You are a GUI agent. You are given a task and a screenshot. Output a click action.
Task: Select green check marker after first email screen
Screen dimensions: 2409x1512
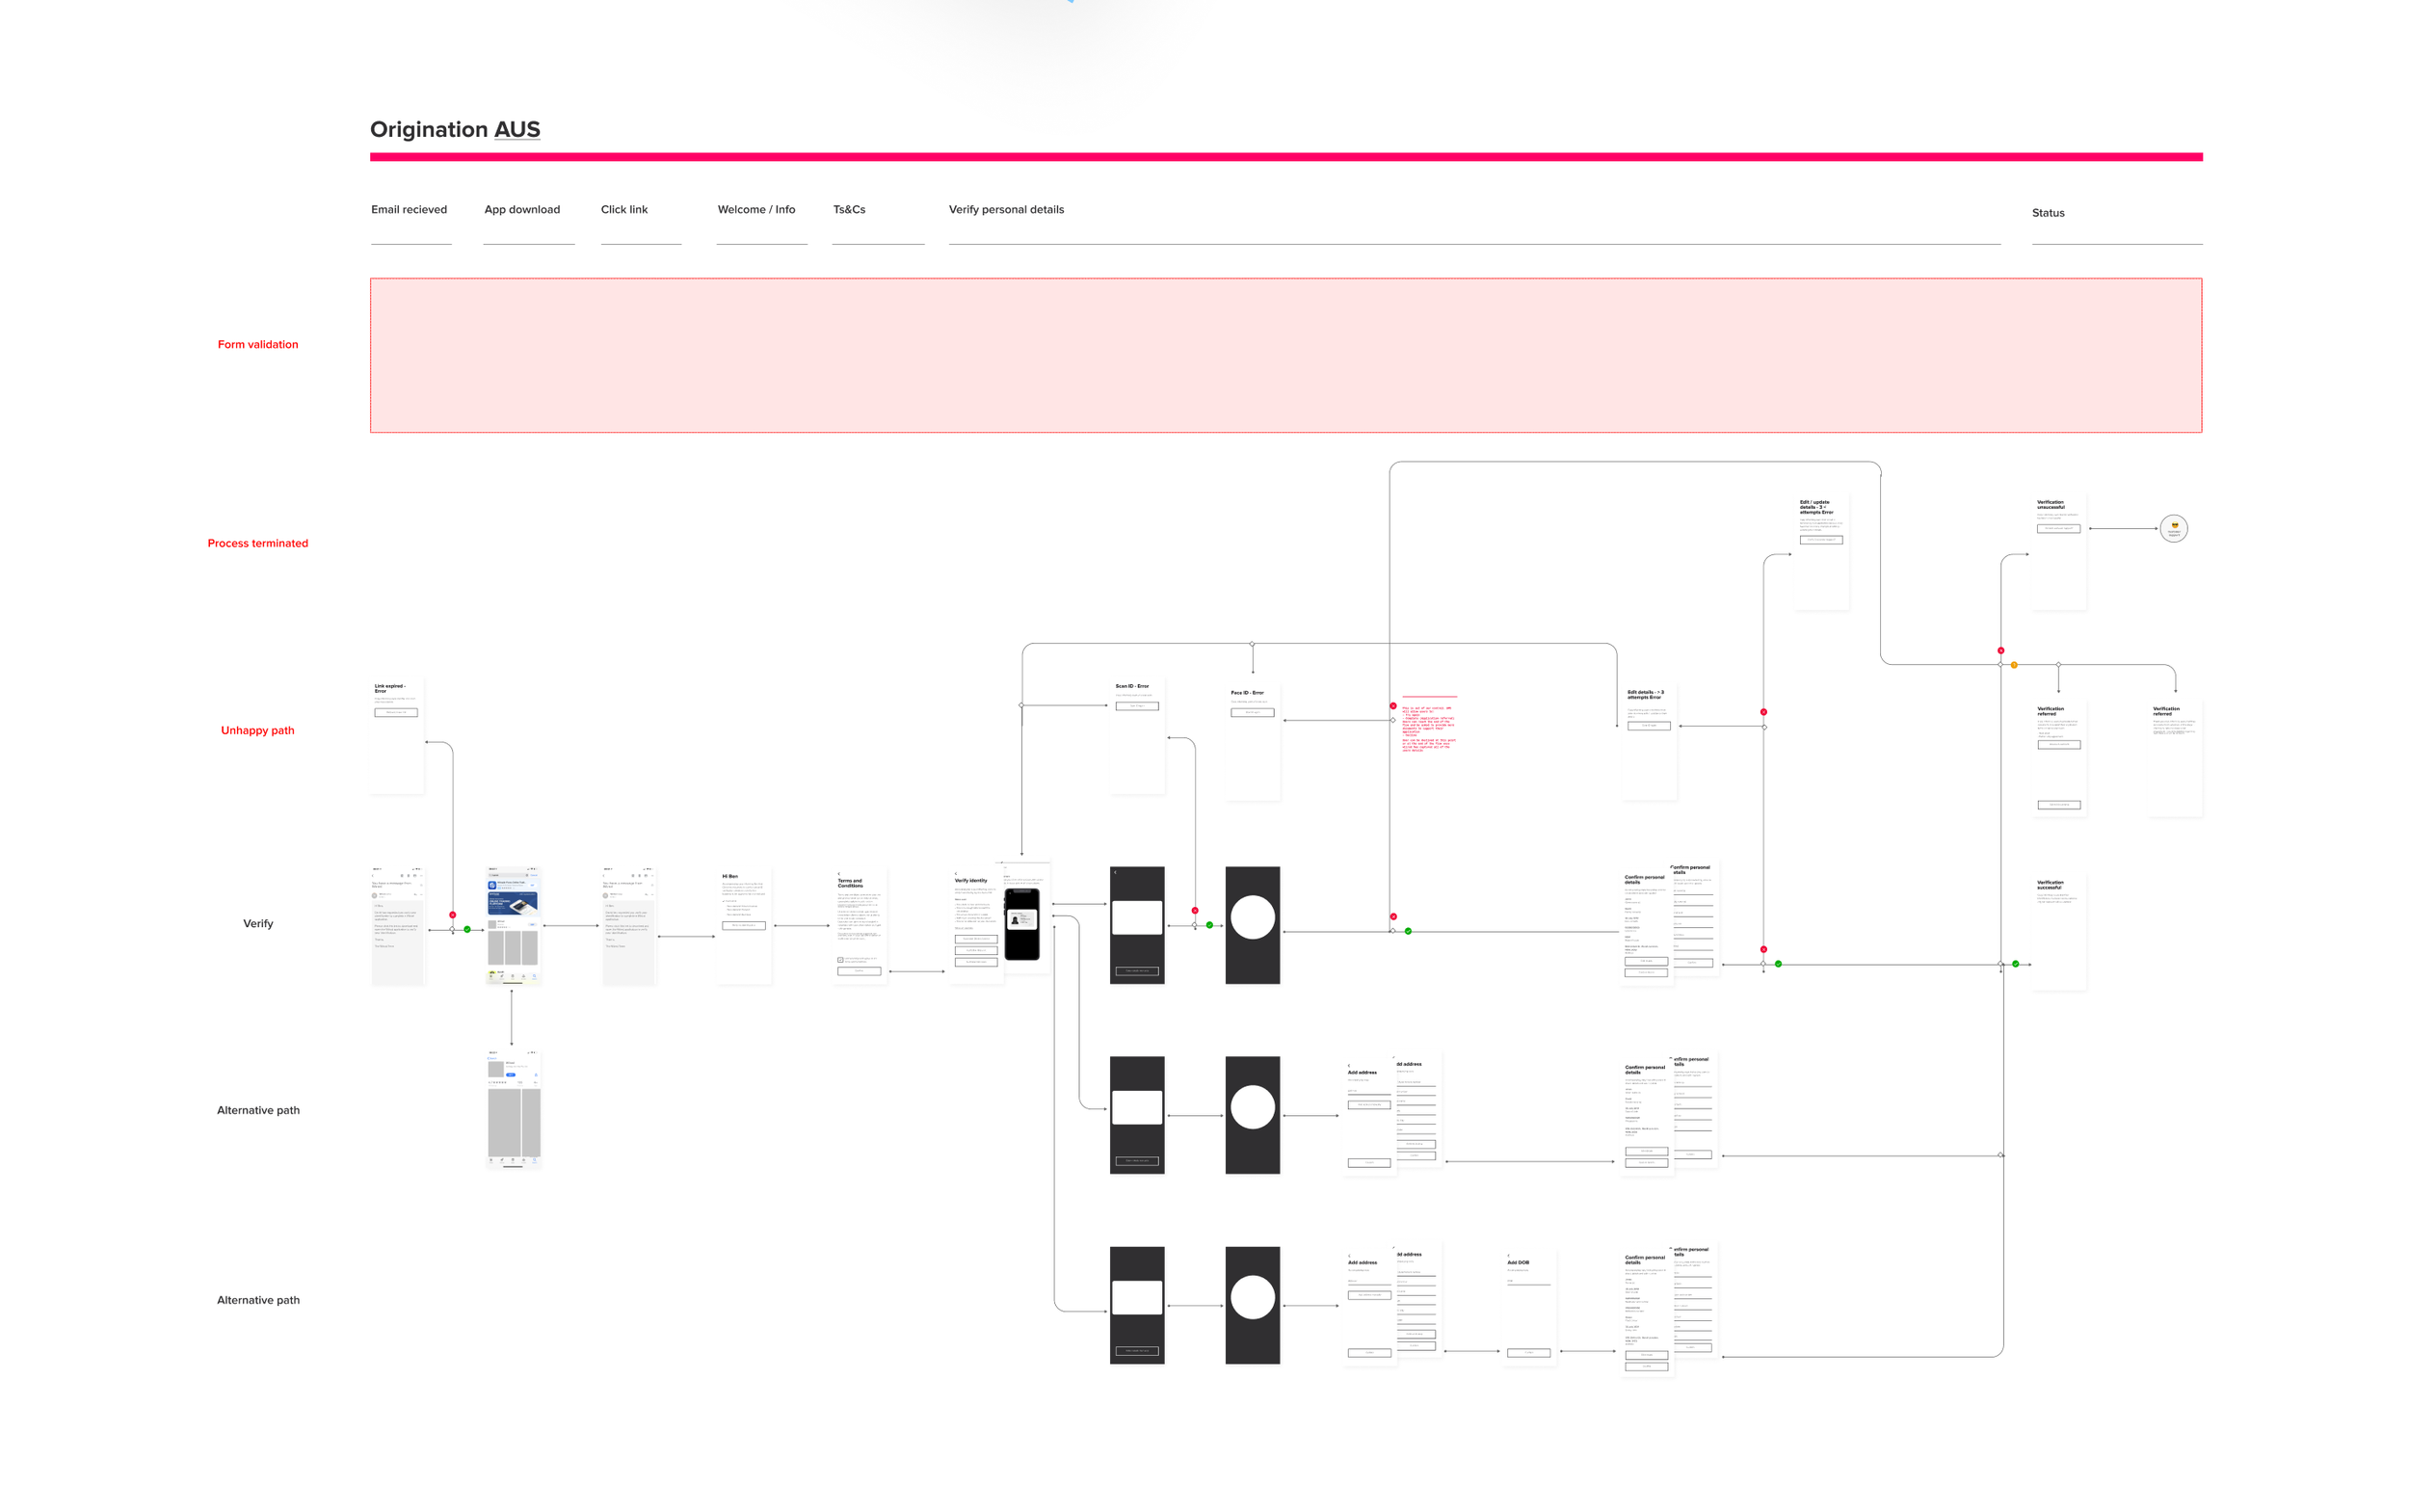pos(467,929)
